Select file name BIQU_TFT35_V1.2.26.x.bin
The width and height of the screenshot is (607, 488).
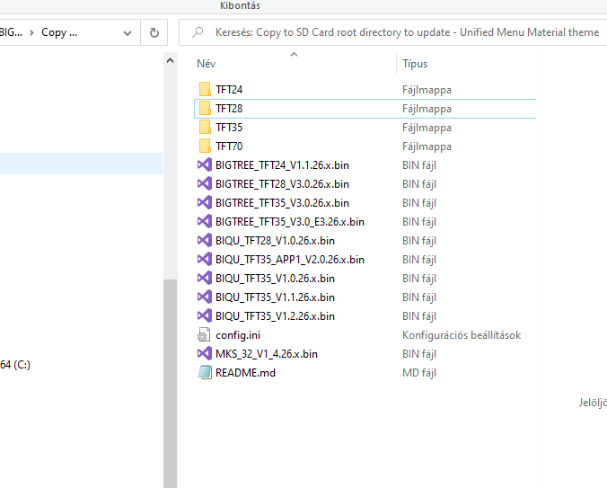(x=275, y=316)
